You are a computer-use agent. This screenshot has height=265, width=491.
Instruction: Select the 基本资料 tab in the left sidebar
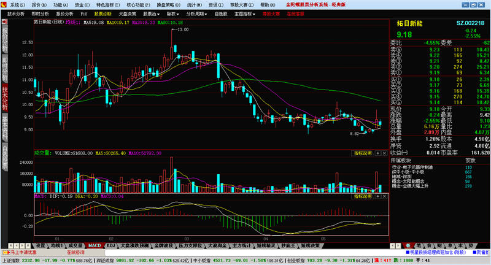(x=5, y=126)
